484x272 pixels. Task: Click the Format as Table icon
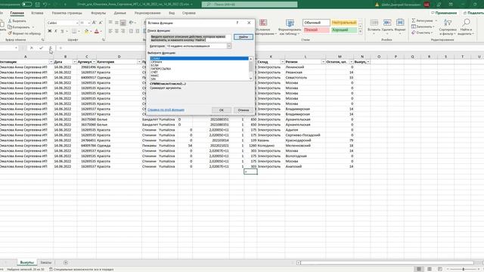(290, 23)
